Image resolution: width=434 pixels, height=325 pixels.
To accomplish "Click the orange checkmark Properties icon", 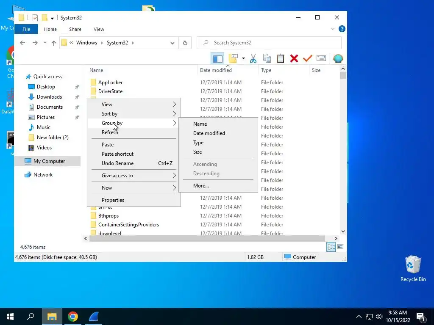I will [x=308, y=58].
